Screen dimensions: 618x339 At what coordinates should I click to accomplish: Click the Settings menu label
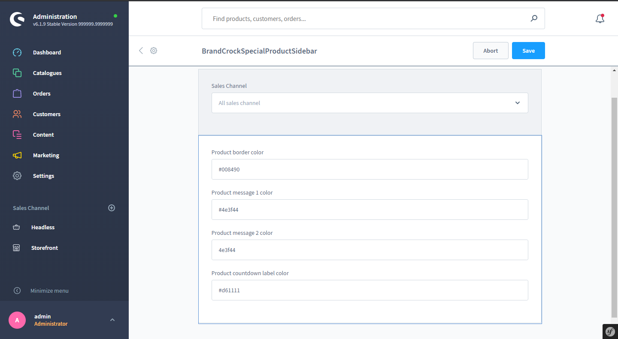[x=43, y=176]
